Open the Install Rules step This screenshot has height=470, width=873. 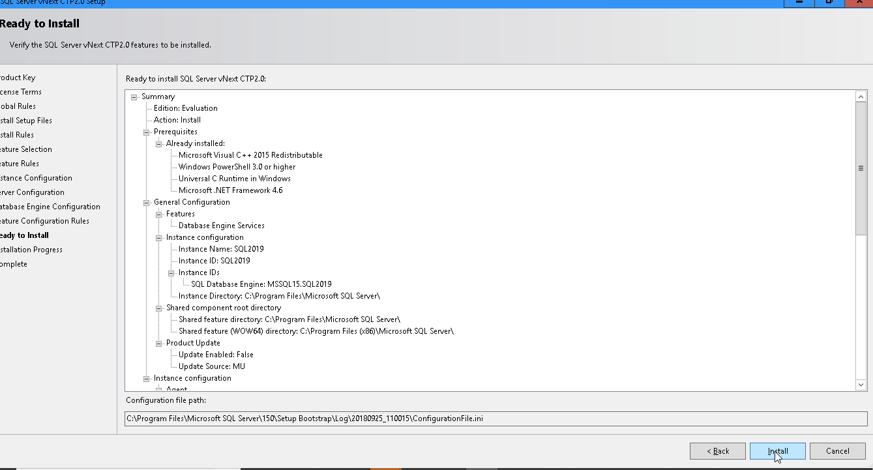pos(17,135)
